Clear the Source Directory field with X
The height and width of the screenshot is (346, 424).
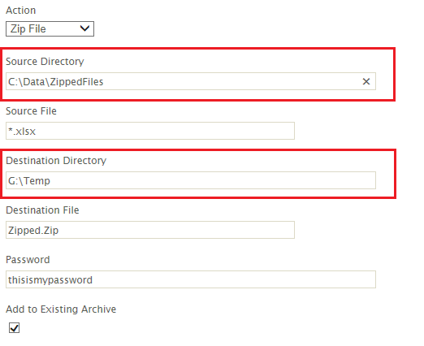coord(366,81)
